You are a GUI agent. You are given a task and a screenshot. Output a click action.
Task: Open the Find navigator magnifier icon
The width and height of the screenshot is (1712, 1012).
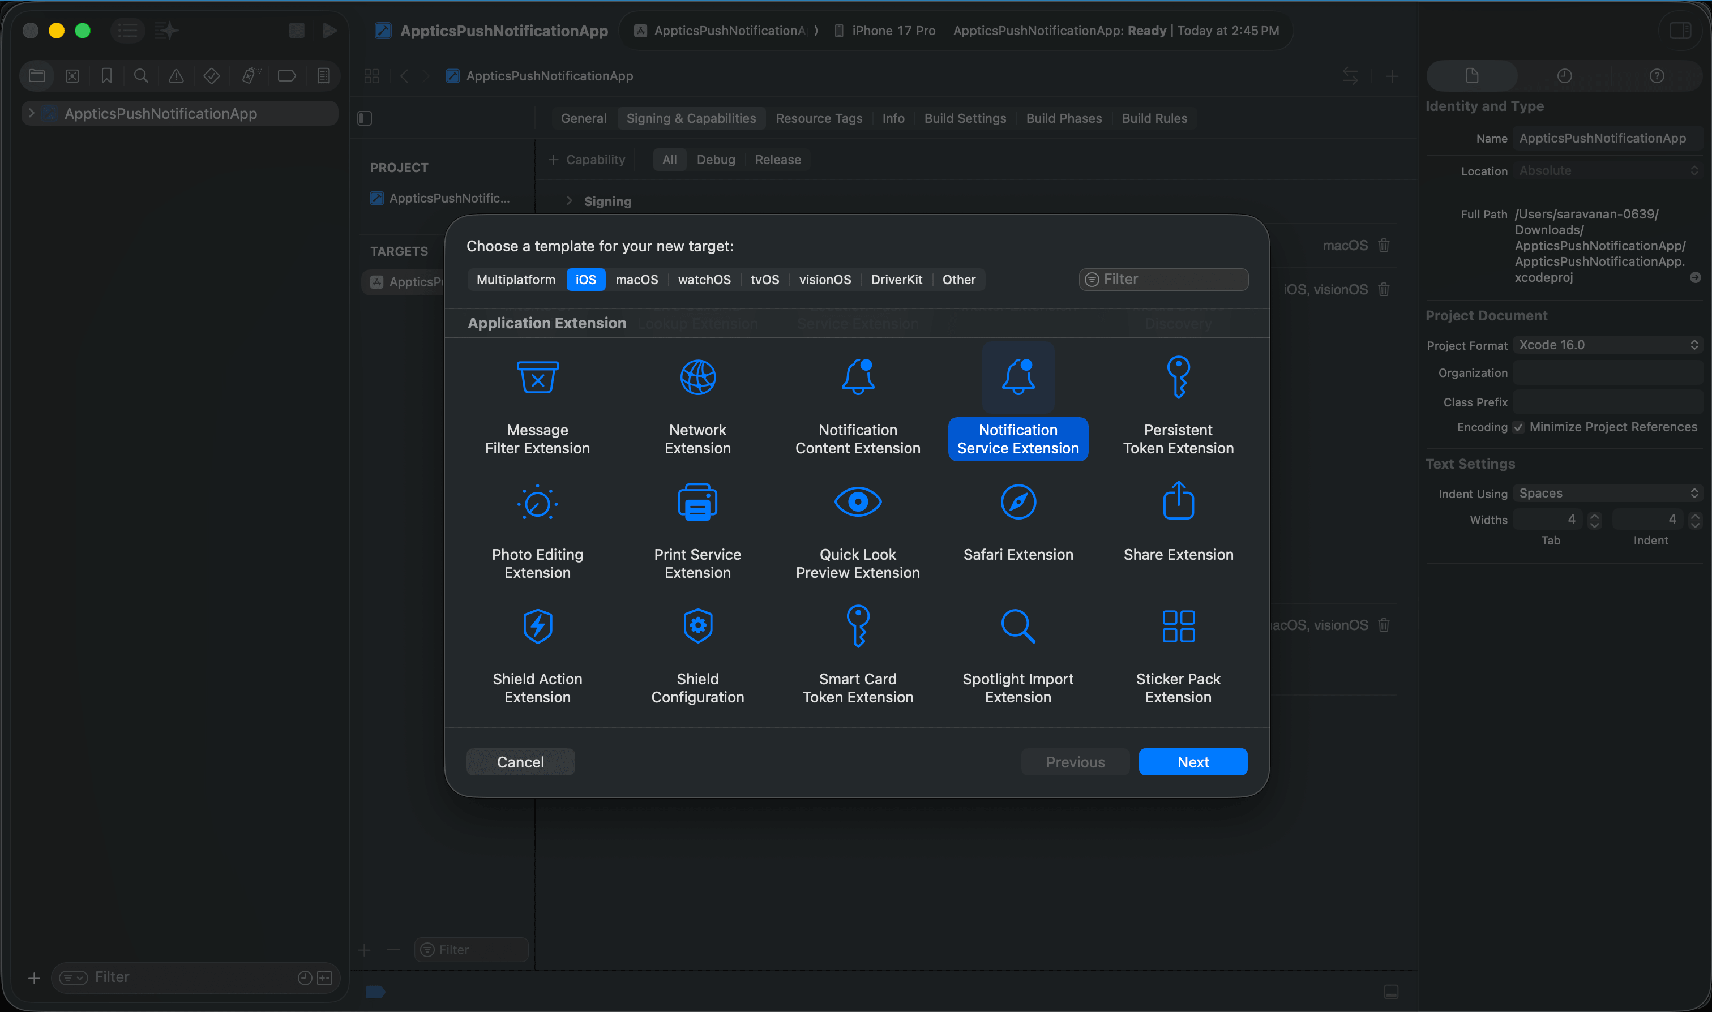[141, 76]
